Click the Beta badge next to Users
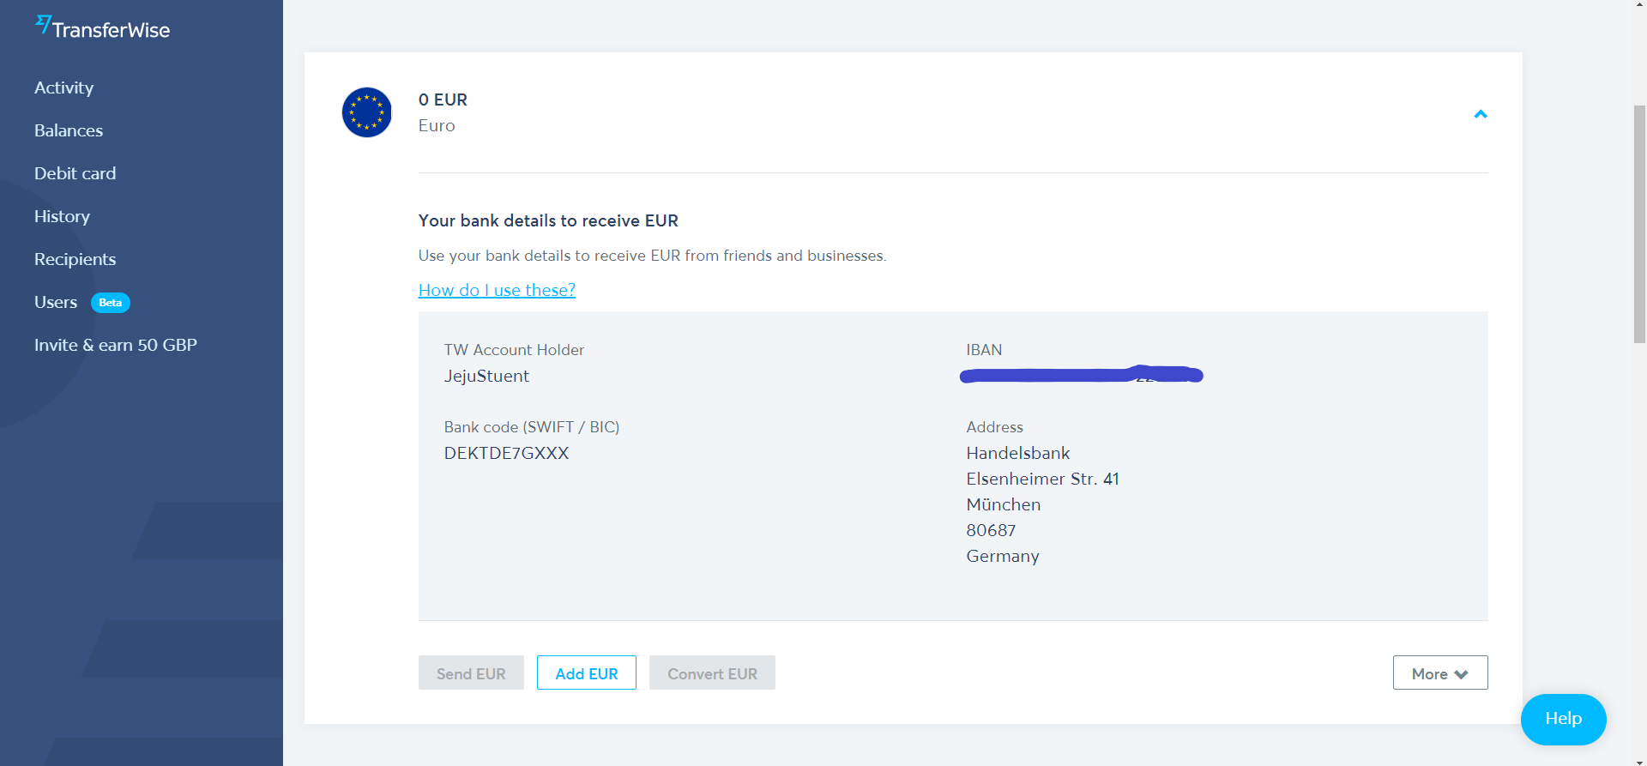Screen dimensions: 1647x766 coord(111,303)
